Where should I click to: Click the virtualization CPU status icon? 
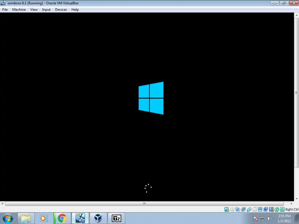271,209
